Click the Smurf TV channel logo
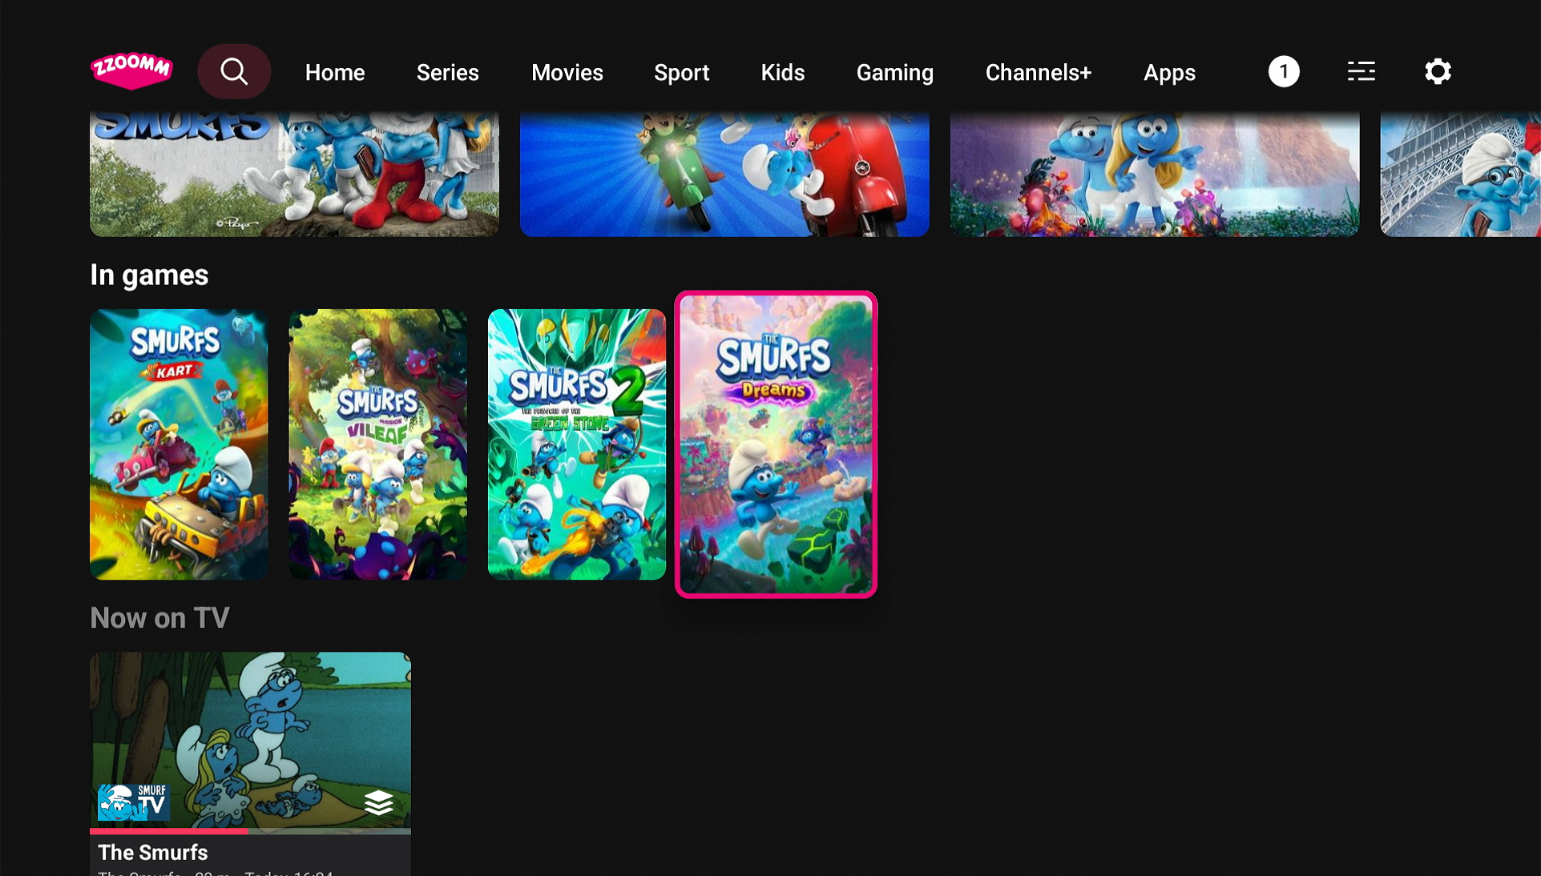Viewport: 1541px width, 876px height. coord(133,802)
